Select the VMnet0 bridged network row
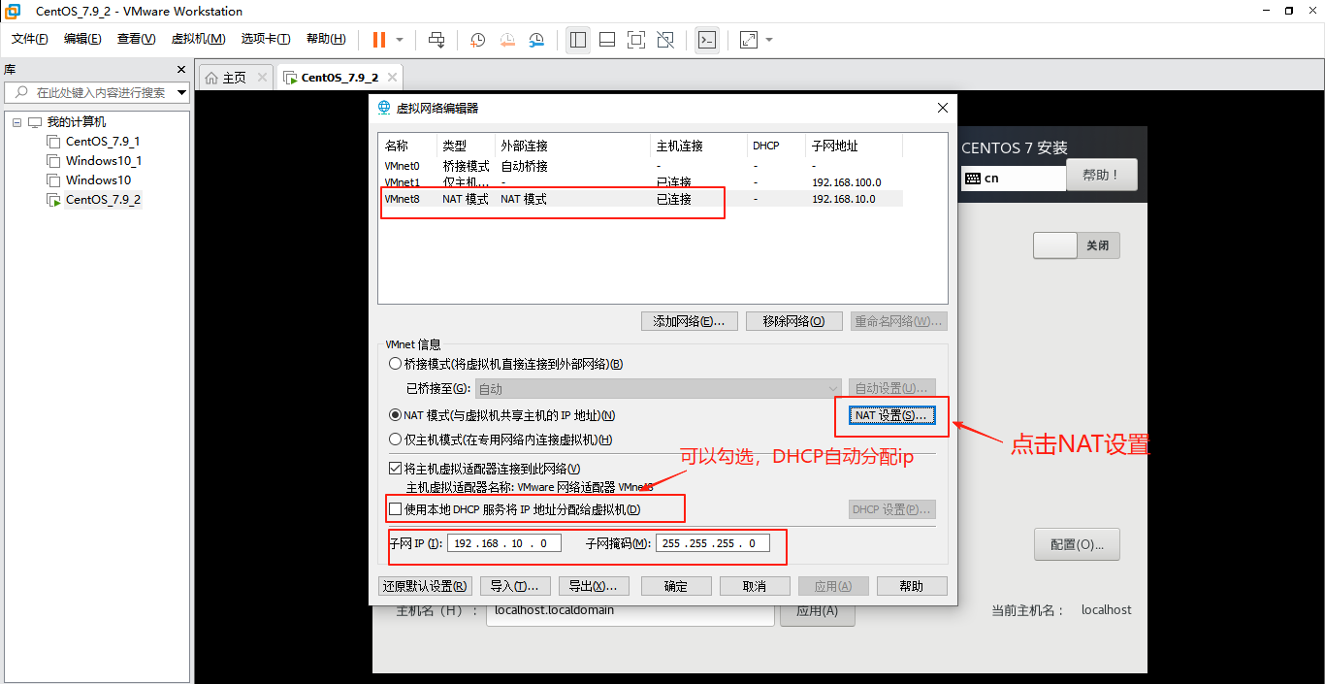The image size is (1325, 684). click(641, 166)
